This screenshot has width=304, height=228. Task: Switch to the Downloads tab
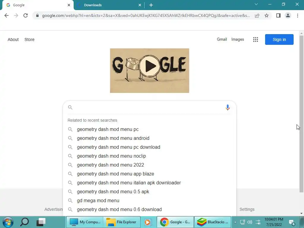tap(109, 5)
